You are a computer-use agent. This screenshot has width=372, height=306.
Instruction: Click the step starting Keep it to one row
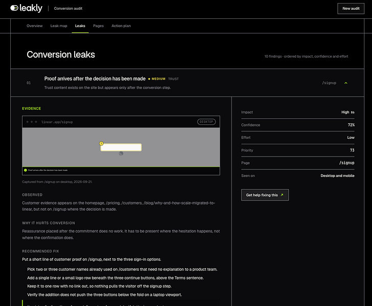tap(99, 286)
